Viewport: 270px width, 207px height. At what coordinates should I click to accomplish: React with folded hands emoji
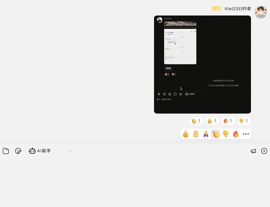[206, 134]
